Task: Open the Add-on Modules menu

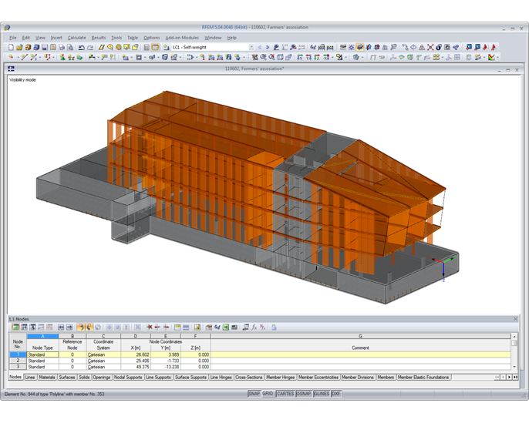Action: pyautogui.click(x=182, y=38)
